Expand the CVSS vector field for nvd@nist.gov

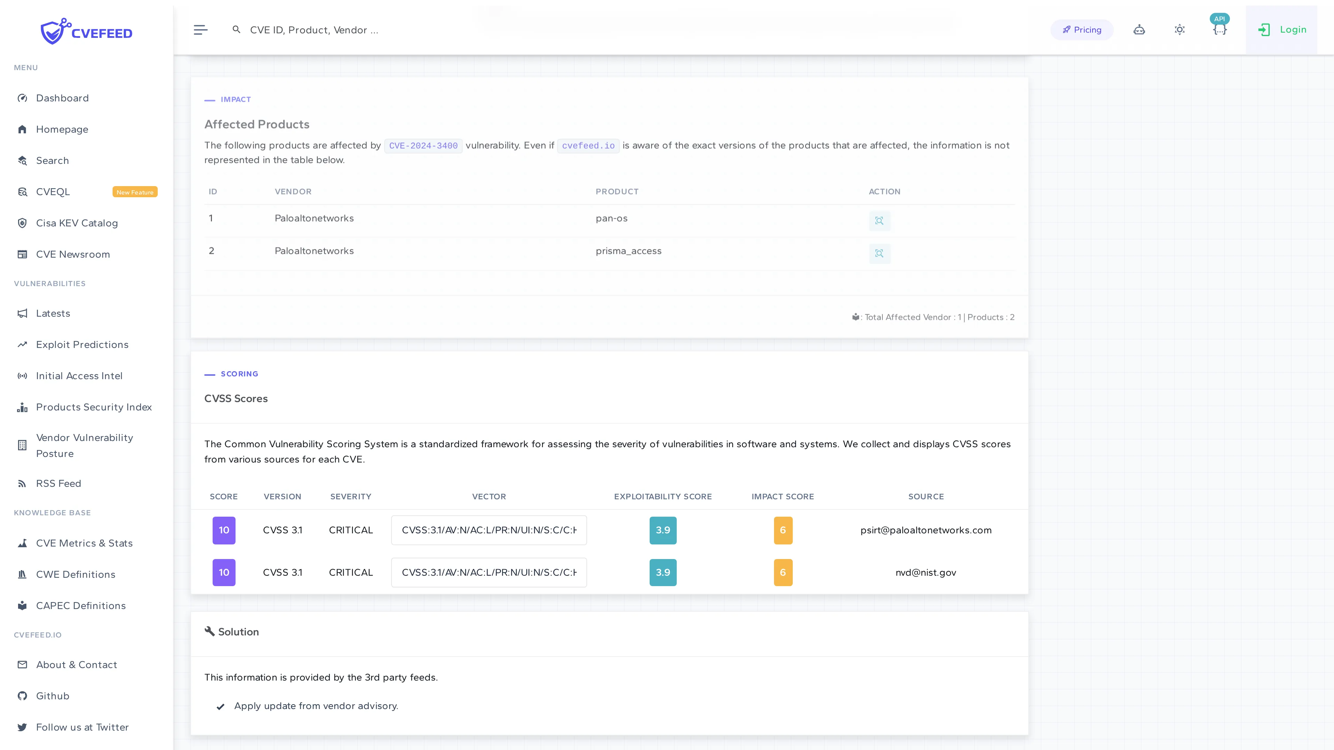click(x=489, y=573)
